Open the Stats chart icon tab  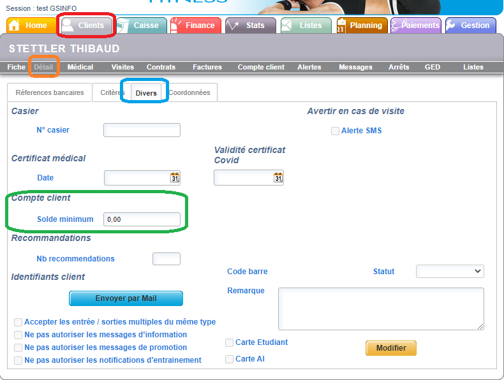(250, 26)
